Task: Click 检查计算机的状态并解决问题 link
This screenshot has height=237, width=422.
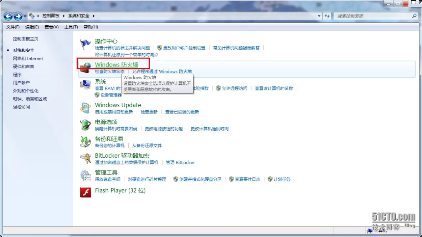Action: (123, 48)
